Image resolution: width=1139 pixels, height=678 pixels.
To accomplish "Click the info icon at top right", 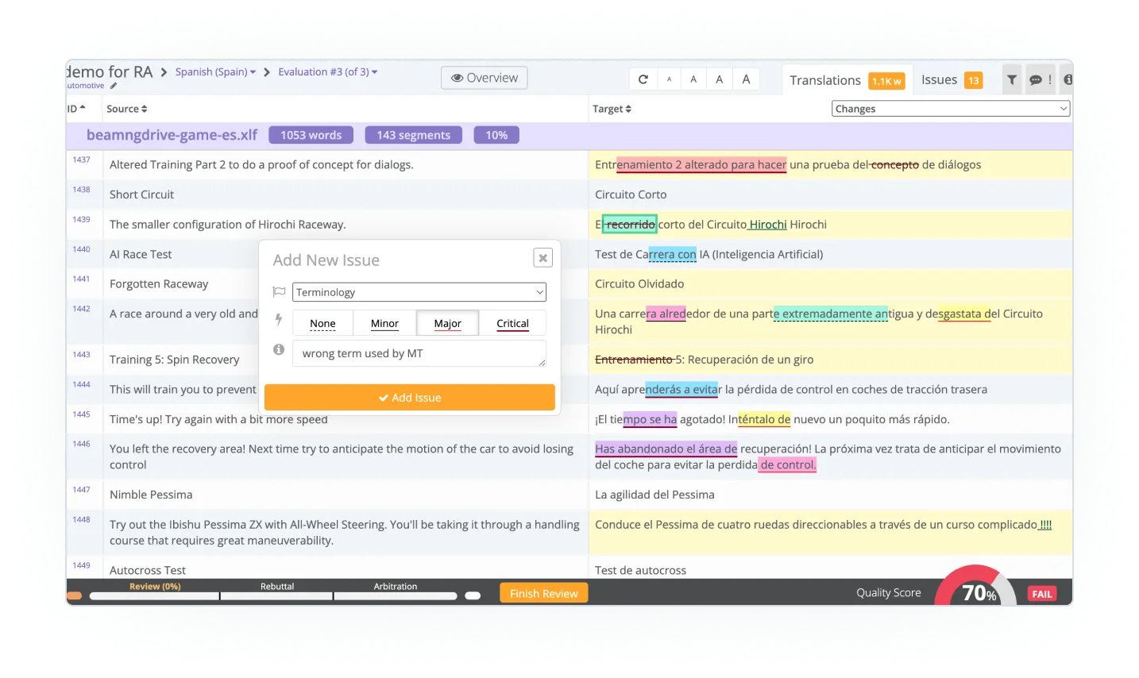I will (x=1068, y=79).
